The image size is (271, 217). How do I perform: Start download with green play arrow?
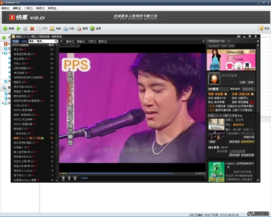tap(19, 28)
